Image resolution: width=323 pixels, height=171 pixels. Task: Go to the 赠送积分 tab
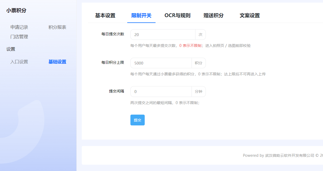coord(213,16)
